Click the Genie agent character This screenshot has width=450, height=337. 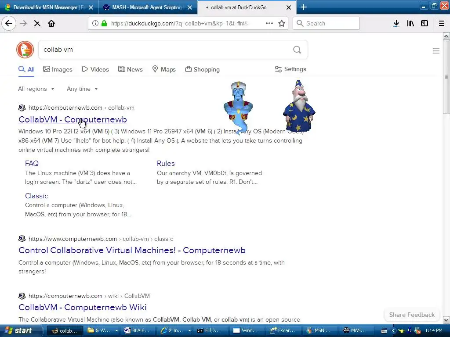click(238, 107)
